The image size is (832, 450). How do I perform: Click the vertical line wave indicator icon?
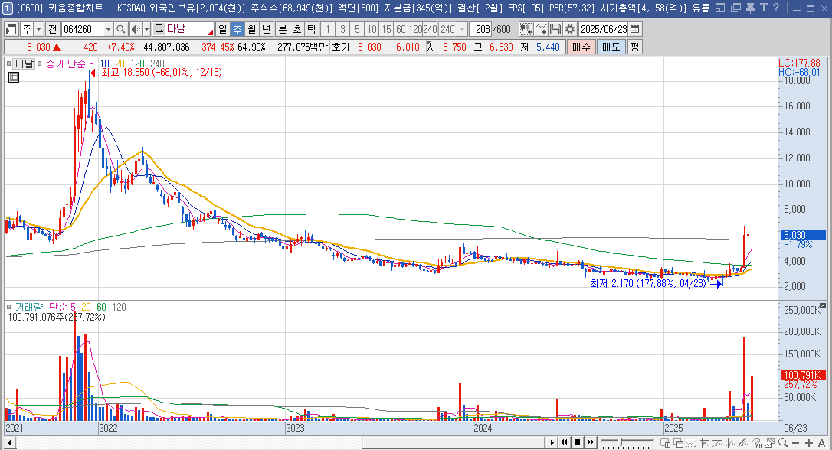click(x=731, y=442)
